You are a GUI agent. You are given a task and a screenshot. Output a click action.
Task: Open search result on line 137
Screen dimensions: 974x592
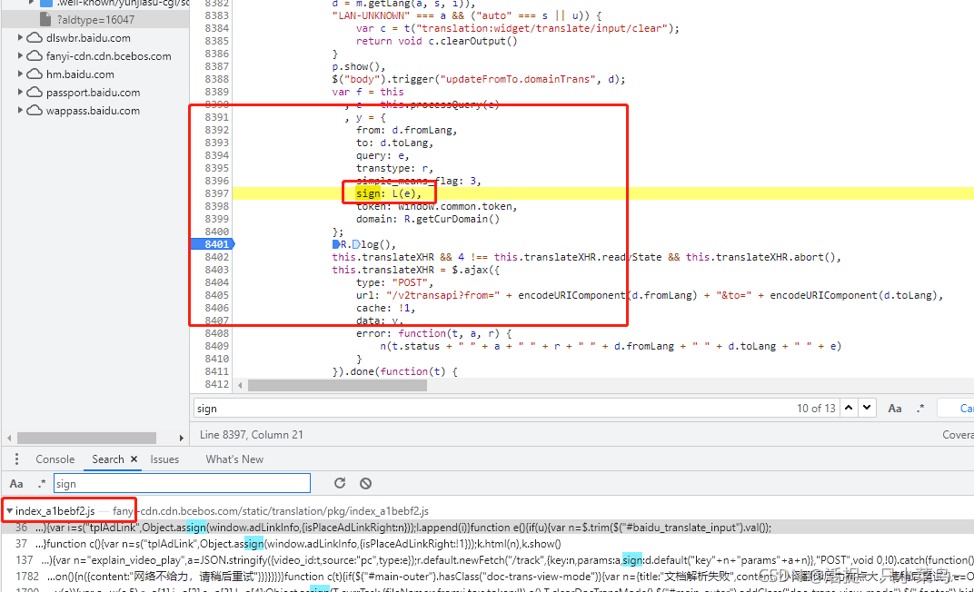(x=363, y=560)
